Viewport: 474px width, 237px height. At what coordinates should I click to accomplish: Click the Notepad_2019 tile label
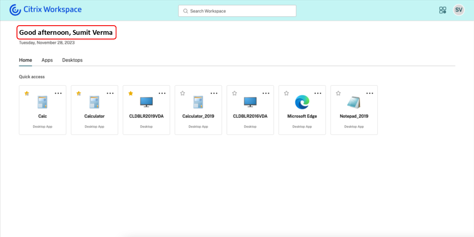pos(354,116)
